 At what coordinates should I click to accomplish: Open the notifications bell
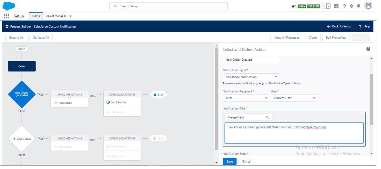pos(359,6)
